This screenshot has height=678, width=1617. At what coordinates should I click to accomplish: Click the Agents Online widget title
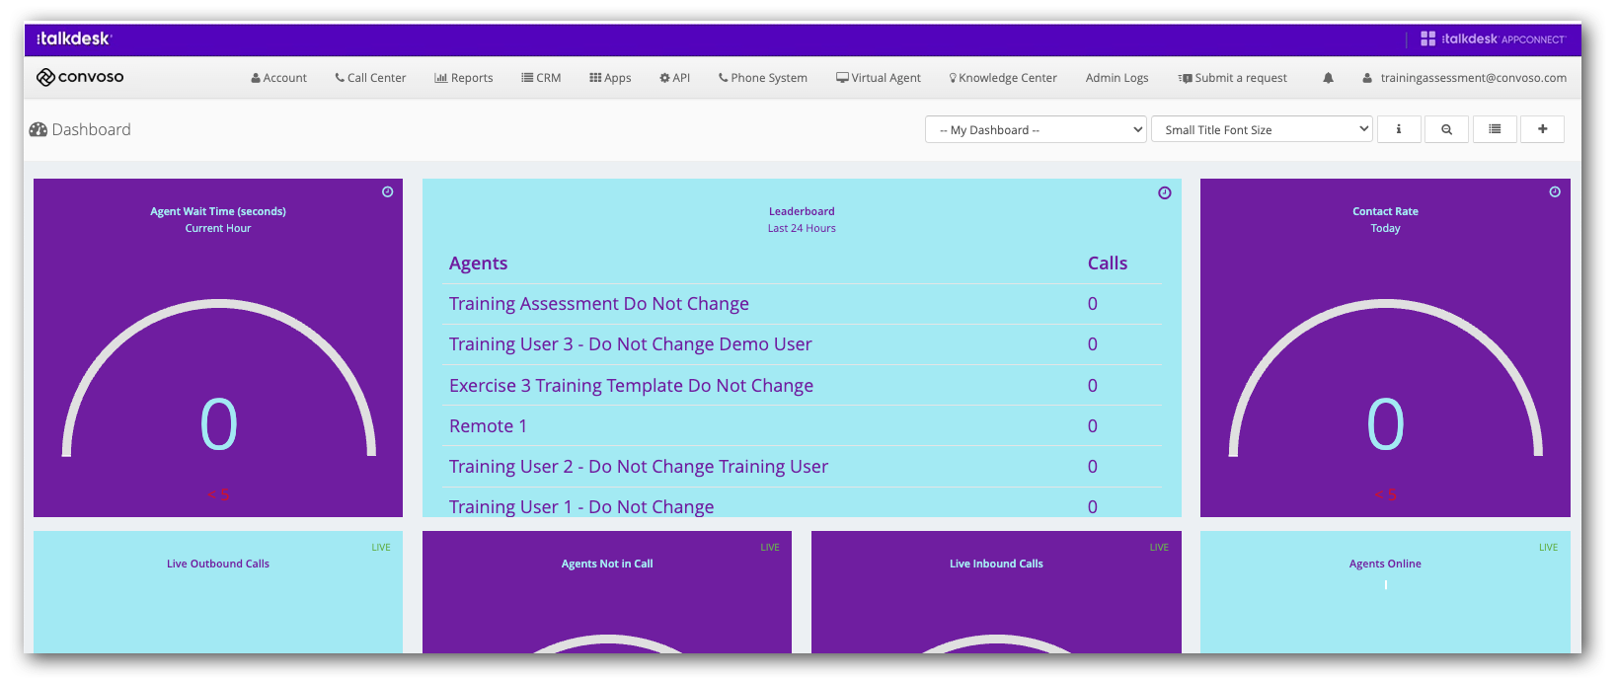(1385, 564)
